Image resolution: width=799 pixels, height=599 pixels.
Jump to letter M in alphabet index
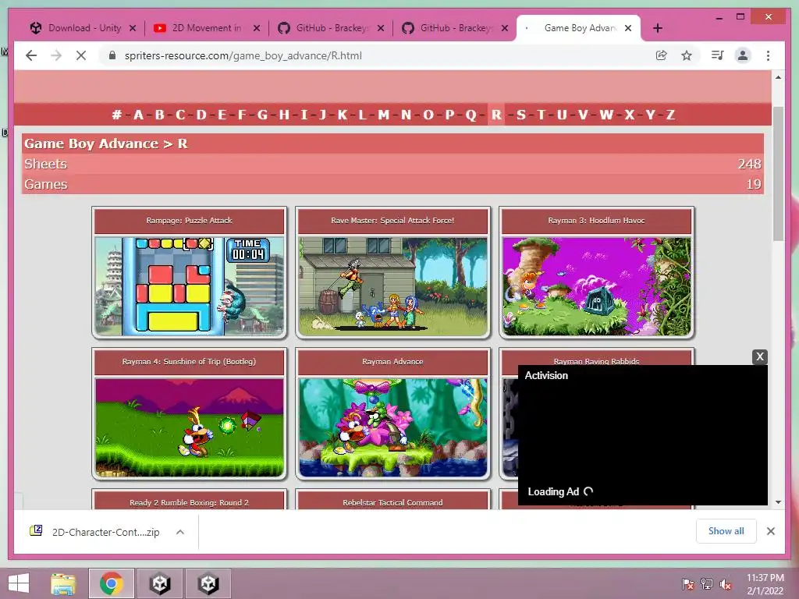point(384,115)
